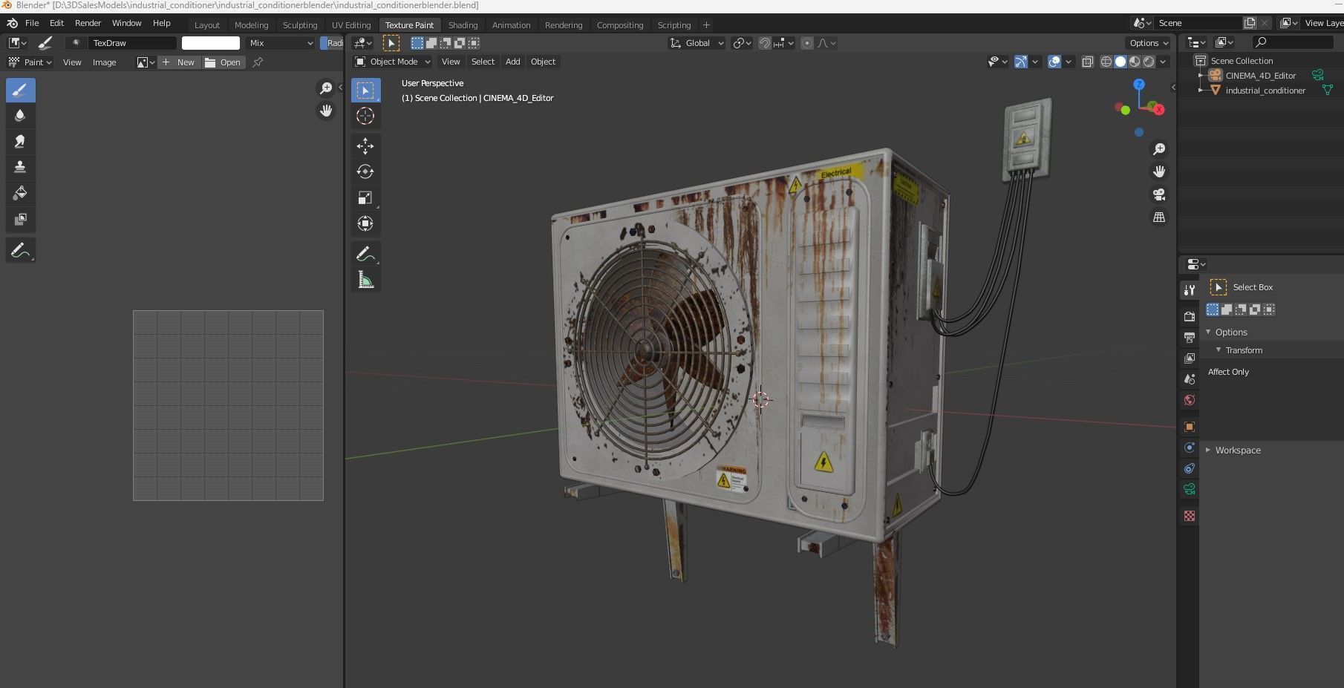Click the New image button
This screenshot has height=688, width=1344.
(179, 62)
